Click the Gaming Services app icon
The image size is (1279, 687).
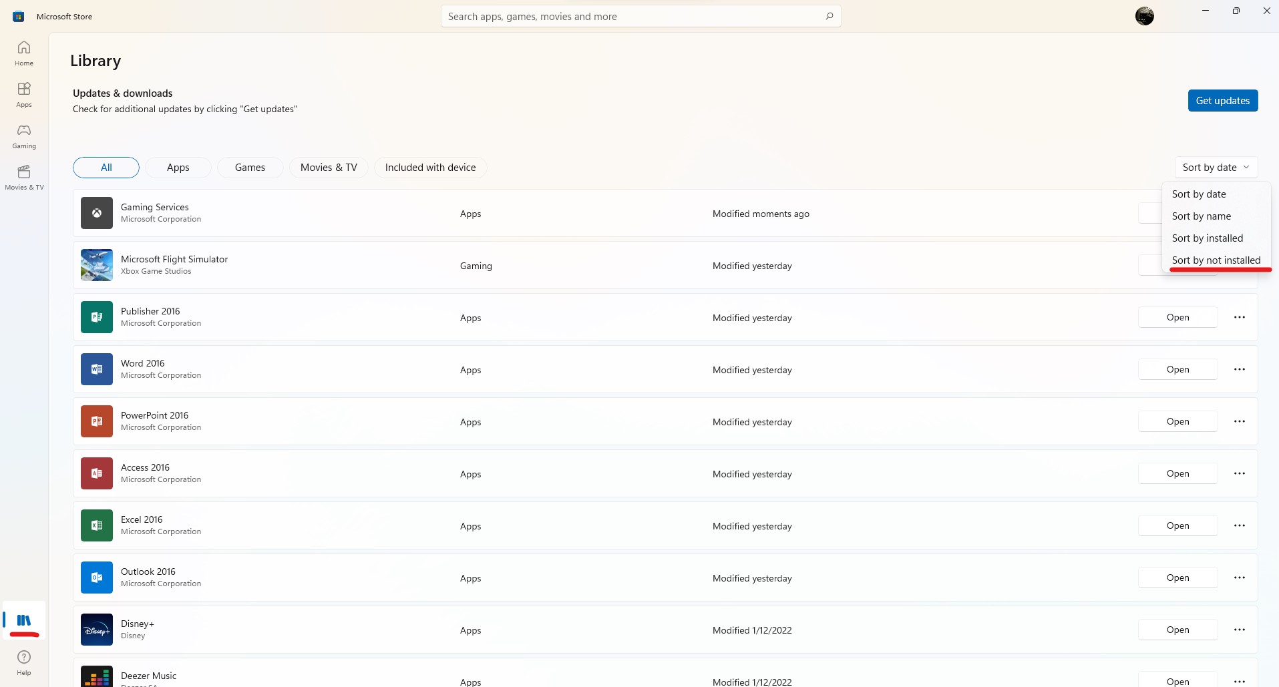(x=97, y=213)
